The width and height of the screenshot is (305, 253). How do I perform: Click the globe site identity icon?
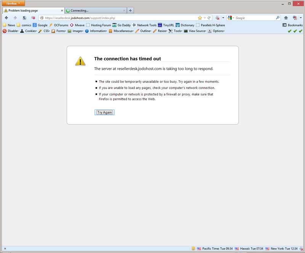pyautogui.click(x=42, y=18)
